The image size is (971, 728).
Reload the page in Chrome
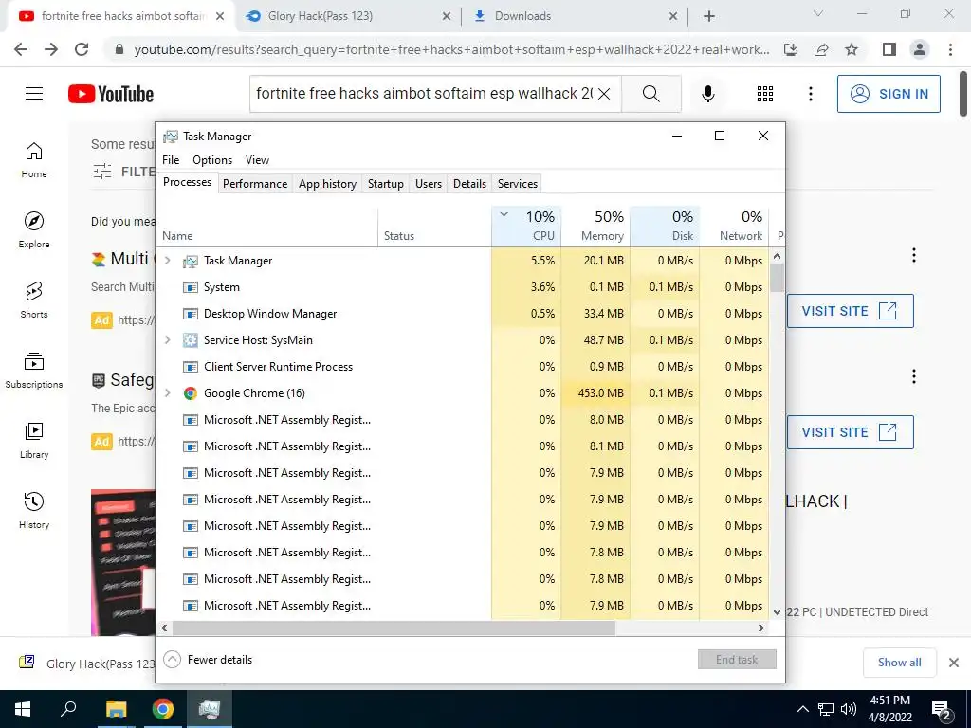point(82,49)
